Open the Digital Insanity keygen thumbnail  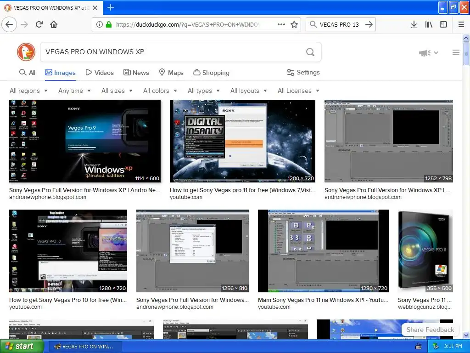tap(242, 141)
